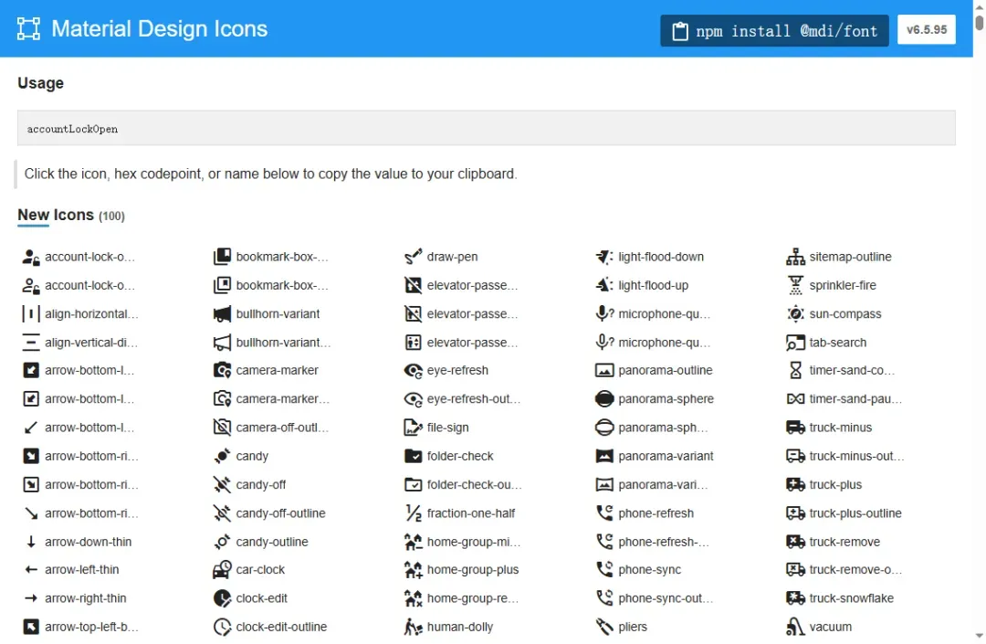Click the New Icons section heading
Screen dimensions: 986x644
point(56,215)
